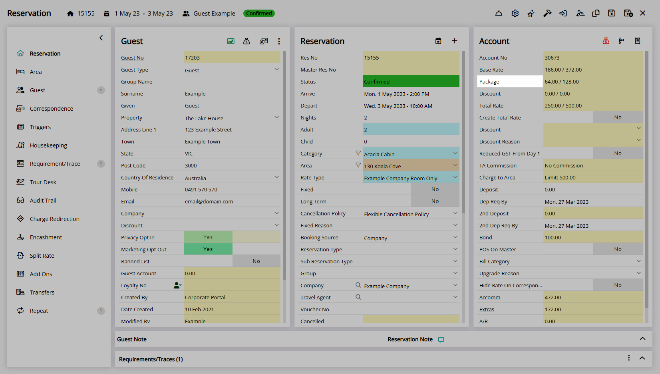Image resolution: width=660 pixels, height=374 pixels.
Task: Open the settings gear icon in top toolbar
Action: point(515,13)
